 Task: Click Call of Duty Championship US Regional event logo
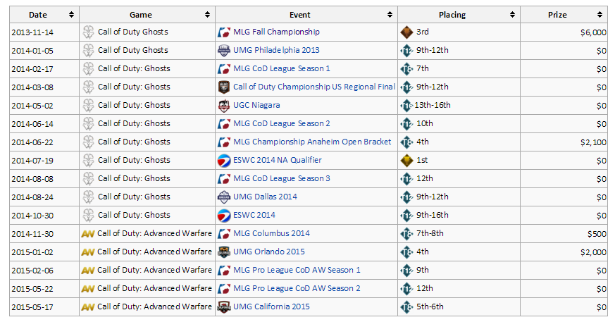[224, 87]
